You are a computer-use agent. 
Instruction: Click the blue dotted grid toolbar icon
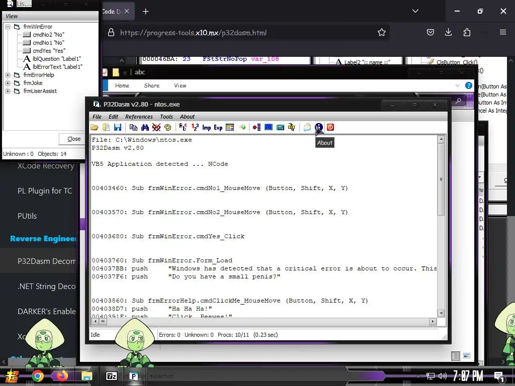coord(269,127)
